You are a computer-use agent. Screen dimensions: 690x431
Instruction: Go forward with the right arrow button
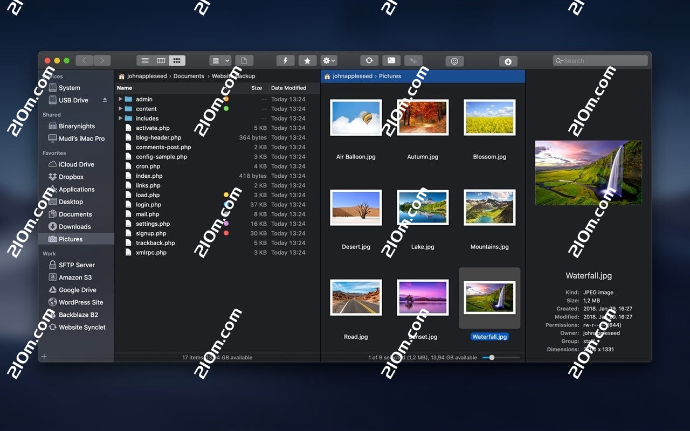102,61
